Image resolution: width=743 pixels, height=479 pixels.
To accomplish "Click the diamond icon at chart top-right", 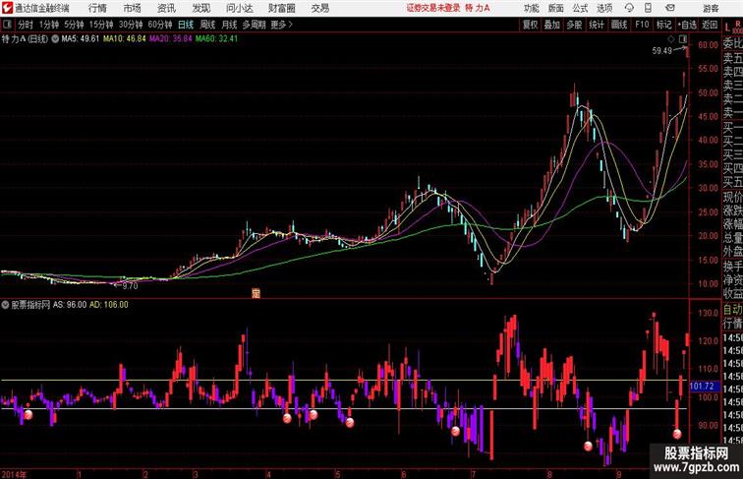I will point(671,39).
